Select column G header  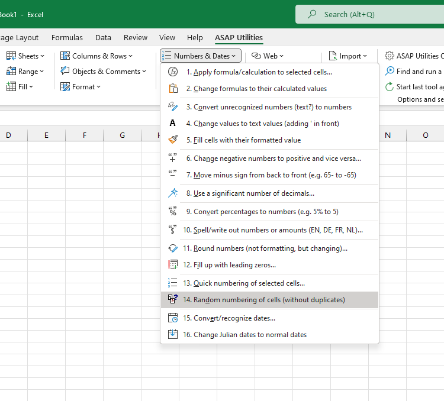(122, 135)
